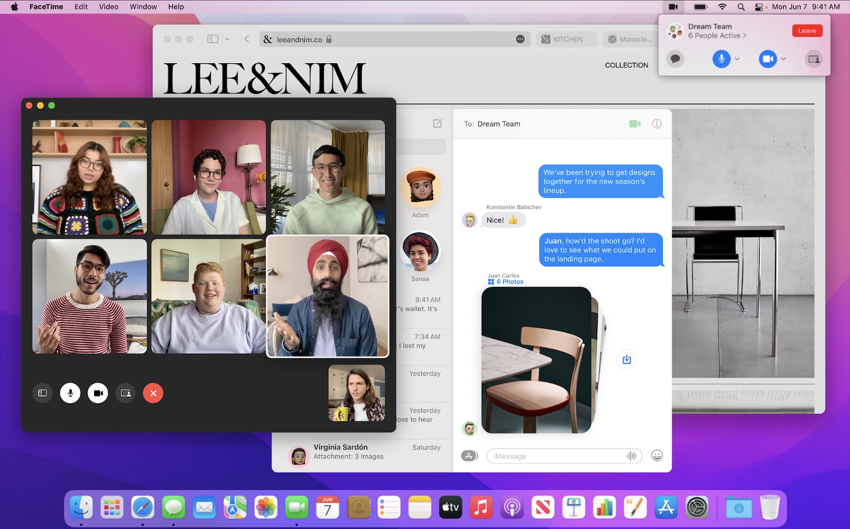Open the emoji picker in Messages
Viewport: 850px width, 529px height.
click(x=657, y=456)
